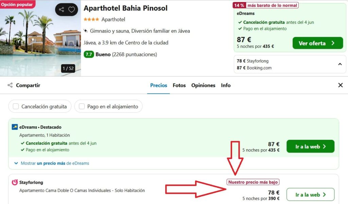The image size is (348, 204).
Task: Click the Compartir share icon
Action: pos(10,85)
